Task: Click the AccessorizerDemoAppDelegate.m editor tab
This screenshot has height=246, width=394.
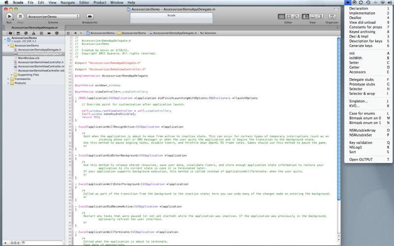Action: tap(34, 28)
